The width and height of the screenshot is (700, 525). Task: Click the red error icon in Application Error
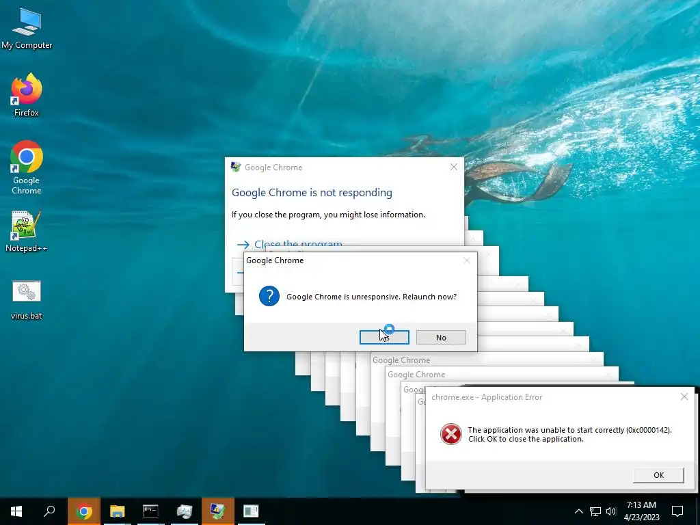(451, 434)
